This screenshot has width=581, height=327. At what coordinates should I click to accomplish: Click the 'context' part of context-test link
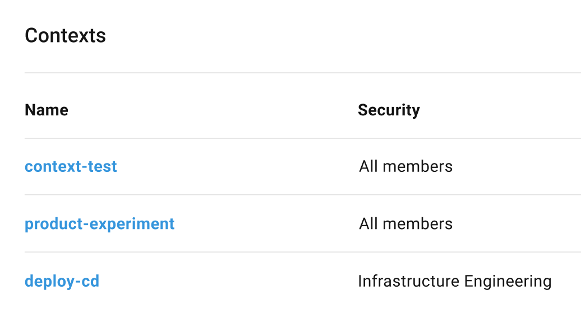pos(53,167)
